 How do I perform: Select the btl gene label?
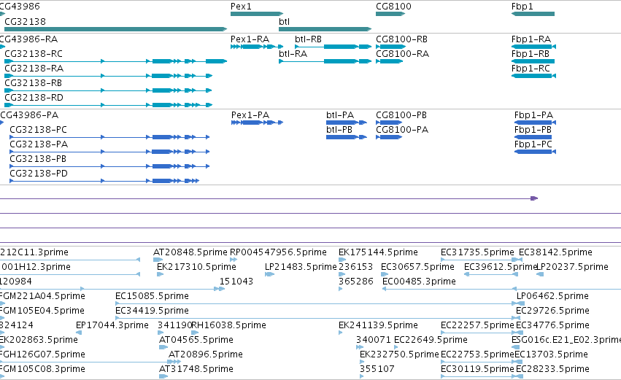coord(284,21)
